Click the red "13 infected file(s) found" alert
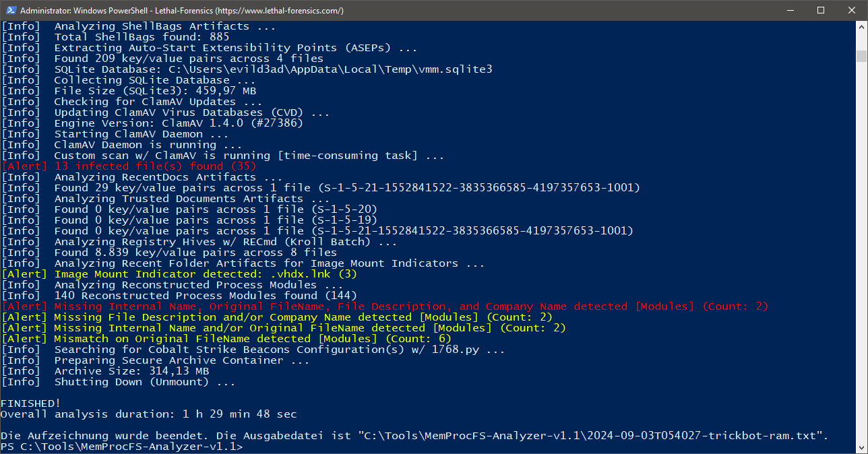The image size is (868, 454). 128,166
